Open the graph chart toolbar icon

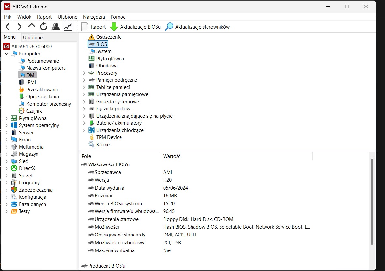tap(68, 27)
